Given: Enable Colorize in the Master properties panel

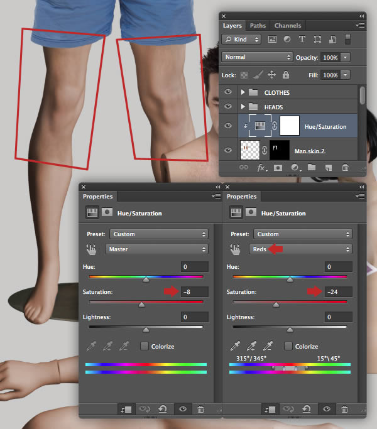Looking at the screenshot, I should (145, 346).
